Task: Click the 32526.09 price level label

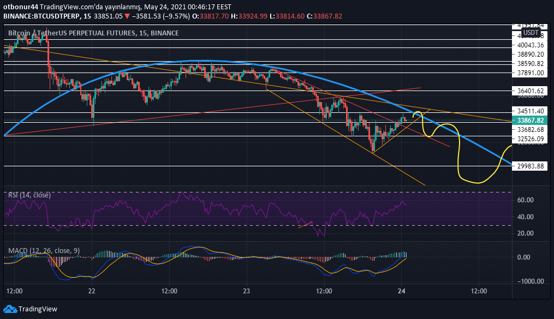Action: 531,139
